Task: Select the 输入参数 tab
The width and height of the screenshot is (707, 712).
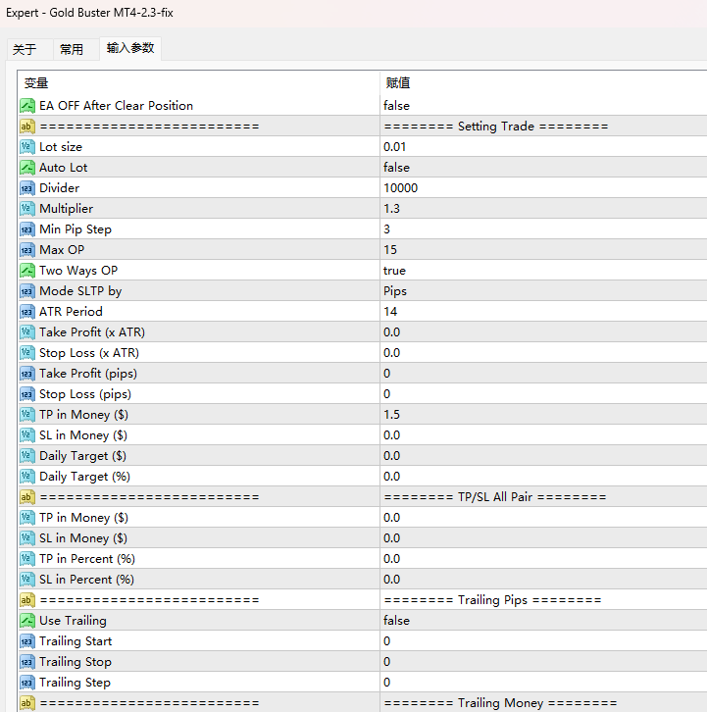Action: 130,48
